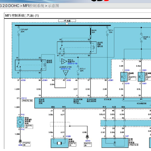Open the PHOTO 59 box
The width and height of the screenshot is (151, 151).
(27, 101)
